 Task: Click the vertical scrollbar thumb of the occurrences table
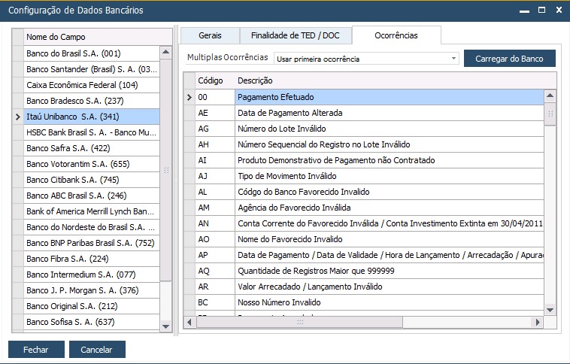tap(550, 114)
